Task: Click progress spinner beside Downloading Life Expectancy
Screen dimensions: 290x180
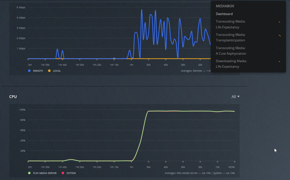Action: tap(279, 62)
